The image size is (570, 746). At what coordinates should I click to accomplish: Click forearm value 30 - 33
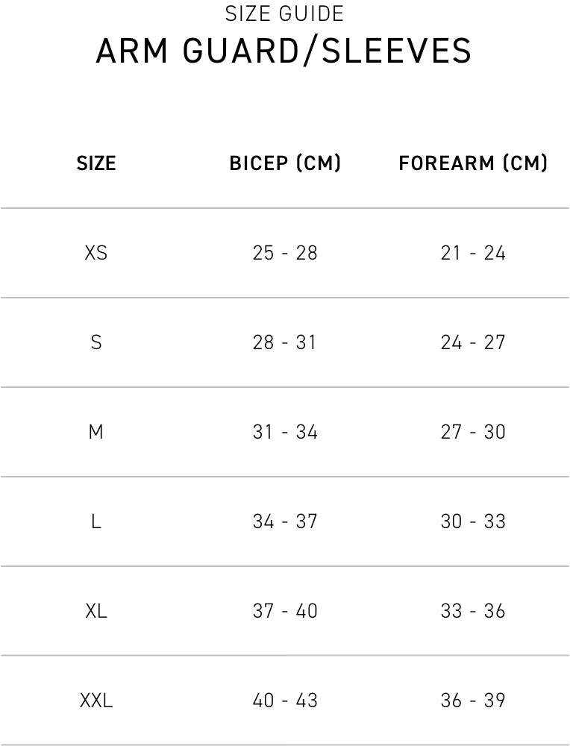473,521
